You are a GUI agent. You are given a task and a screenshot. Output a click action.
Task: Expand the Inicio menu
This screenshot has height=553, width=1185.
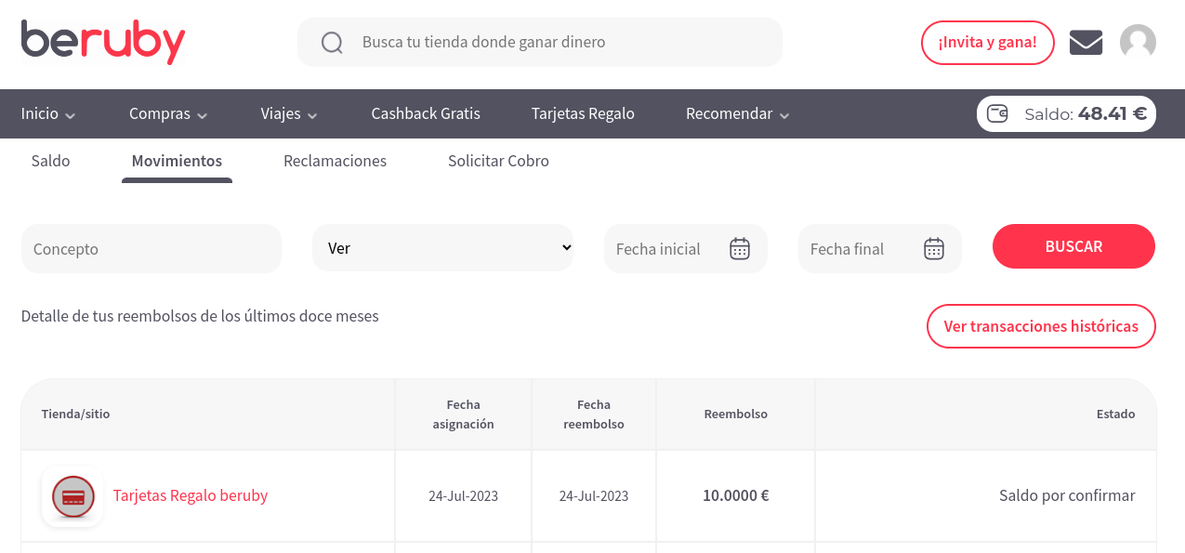(x=48, y=114)
